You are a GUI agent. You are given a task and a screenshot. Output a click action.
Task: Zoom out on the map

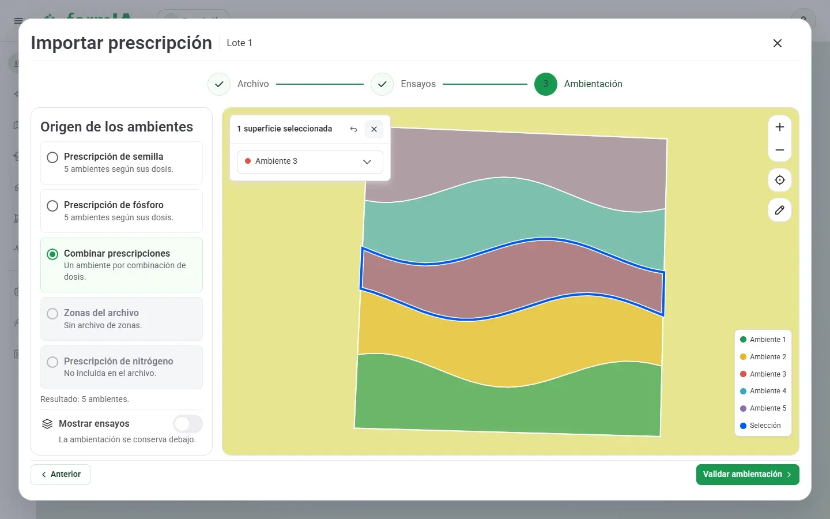[x=779, y=150]
